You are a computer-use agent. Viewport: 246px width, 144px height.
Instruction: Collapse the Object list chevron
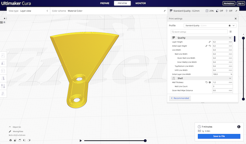(x=10, y=127)
